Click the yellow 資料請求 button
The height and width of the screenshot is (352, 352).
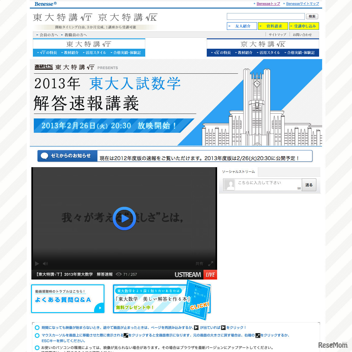tap(273, 26)
